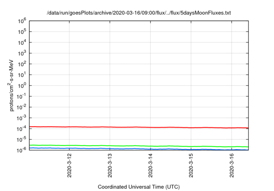Click the red flux curve
This screenshot has width=274, height=191.
click(x=139, y=127)
